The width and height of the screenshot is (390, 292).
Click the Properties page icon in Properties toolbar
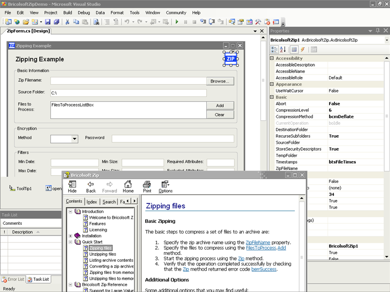(x=314, y=50)
